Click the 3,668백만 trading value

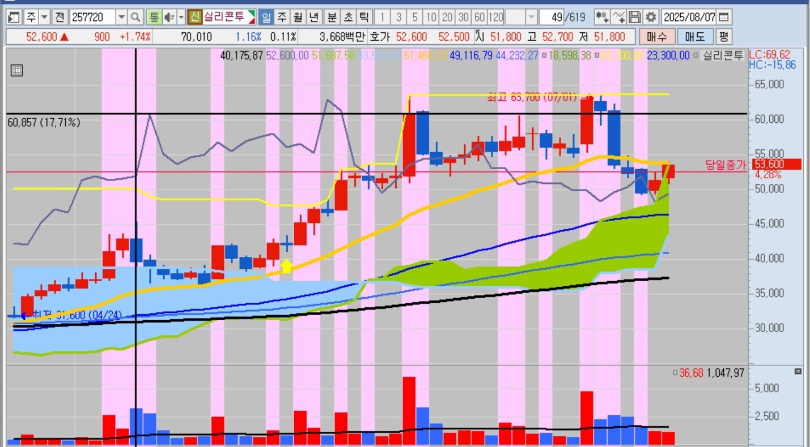[x=342, y=37]
